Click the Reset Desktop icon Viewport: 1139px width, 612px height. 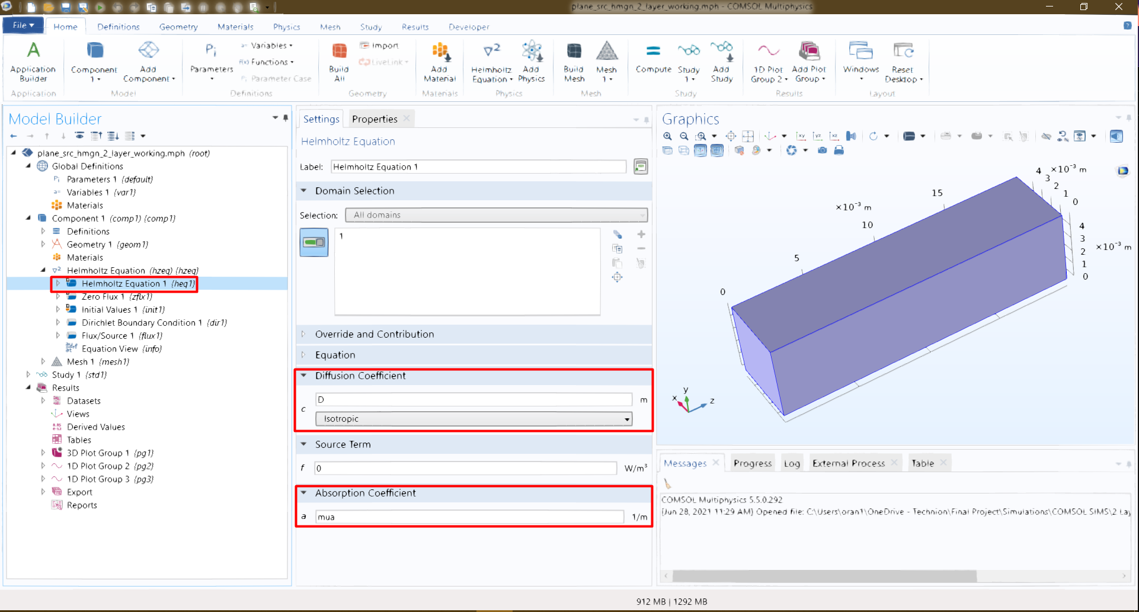(x=903, y=62)
